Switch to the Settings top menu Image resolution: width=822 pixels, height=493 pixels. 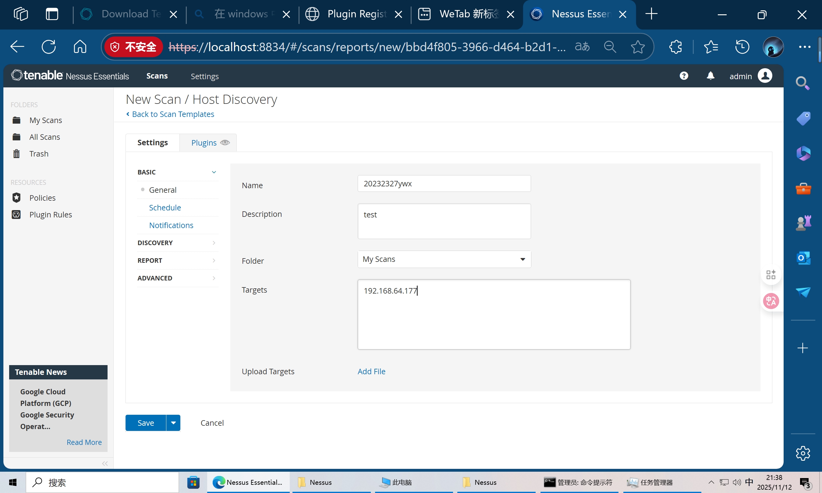204,76
